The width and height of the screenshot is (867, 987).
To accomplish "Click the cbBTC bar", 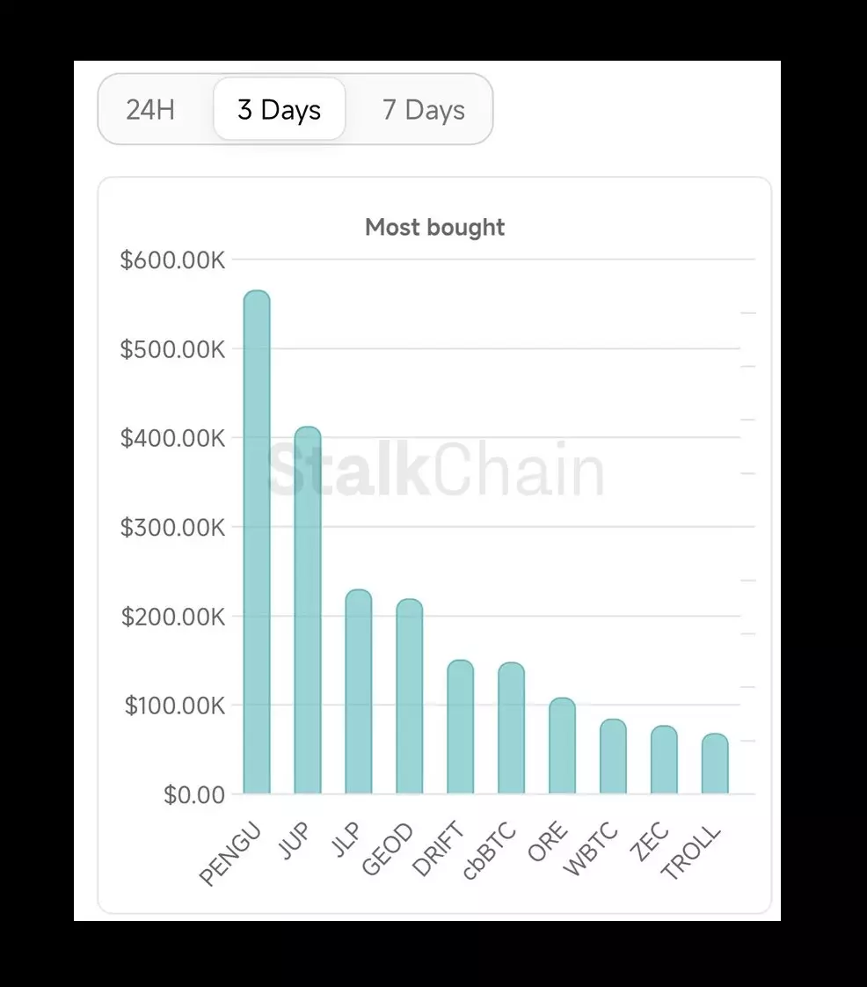I will [x=512, y=728].
